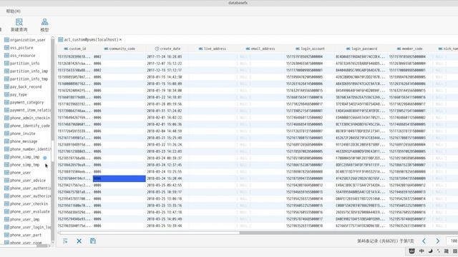Select partition_info table in sidebar

[x=24, y=64]
